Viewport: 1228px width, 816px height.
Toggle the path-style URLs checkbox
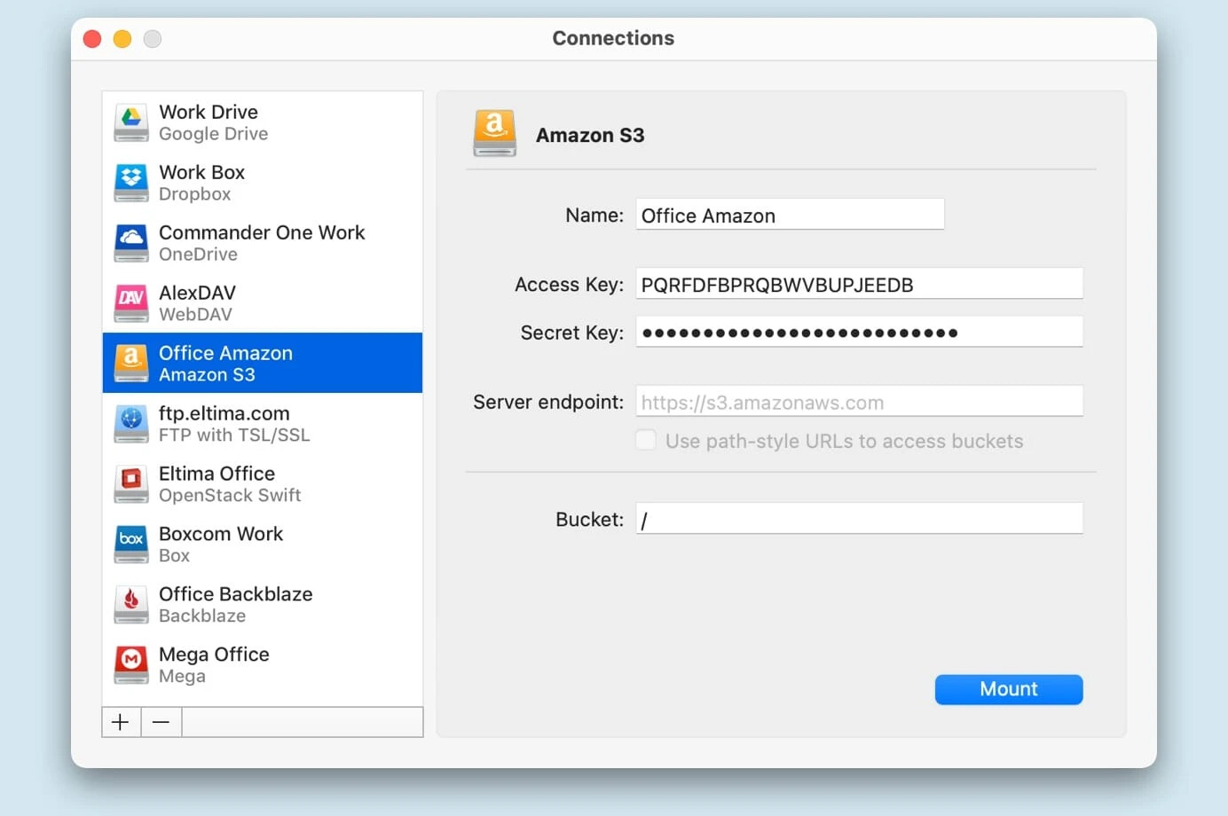pyautogui.click(x=646, y=441)
